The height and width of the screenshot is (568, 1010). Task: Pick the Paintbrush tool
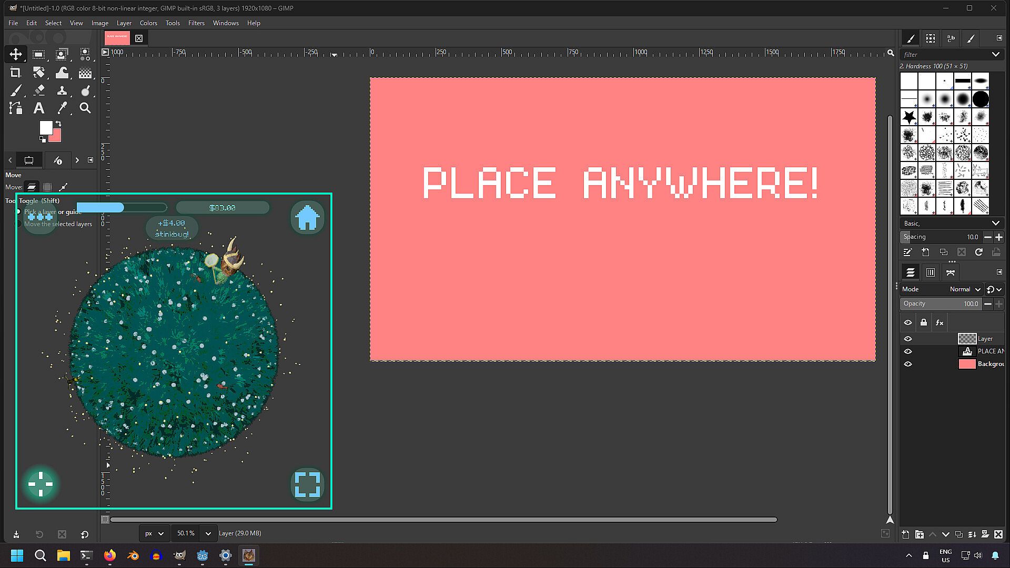click(16, 90)
